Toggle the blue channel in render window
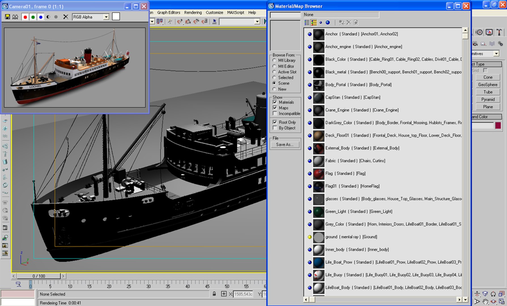Screen dimensions: 507x306 pos(41,17)
